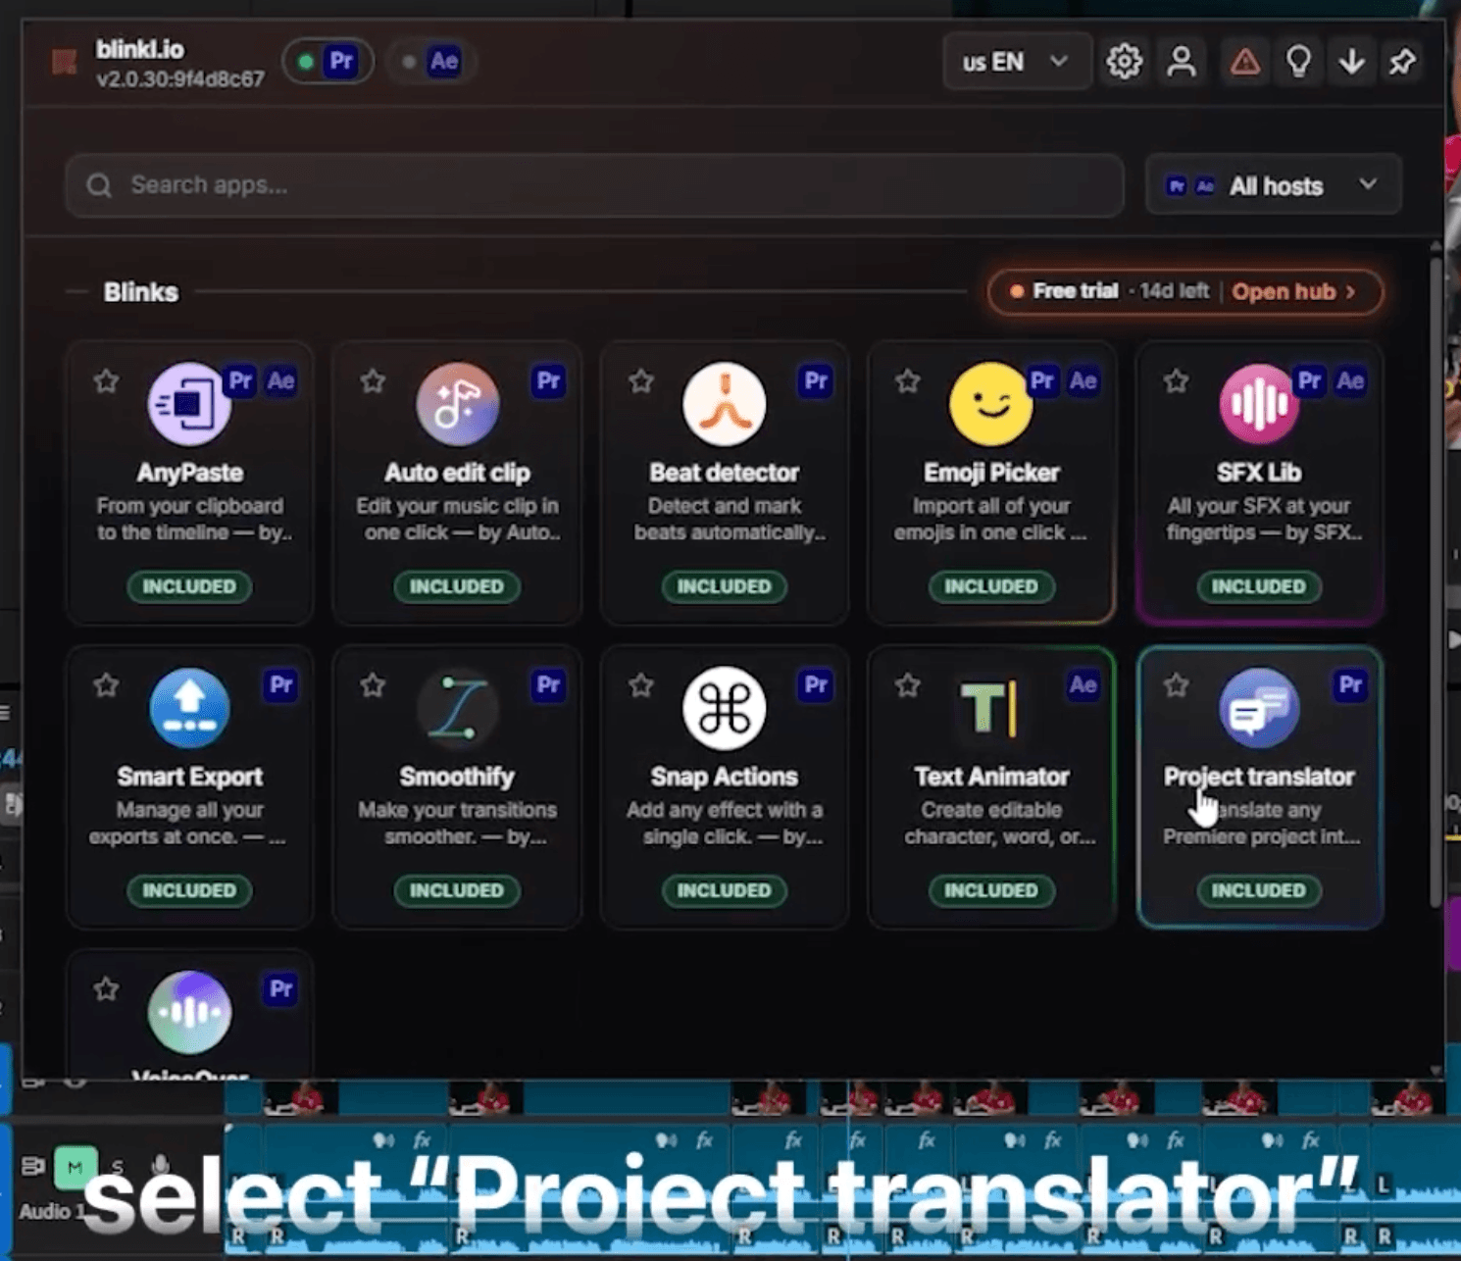Select the Snap Actions title text
The image size is (1461, 1261).
[725, 777]
